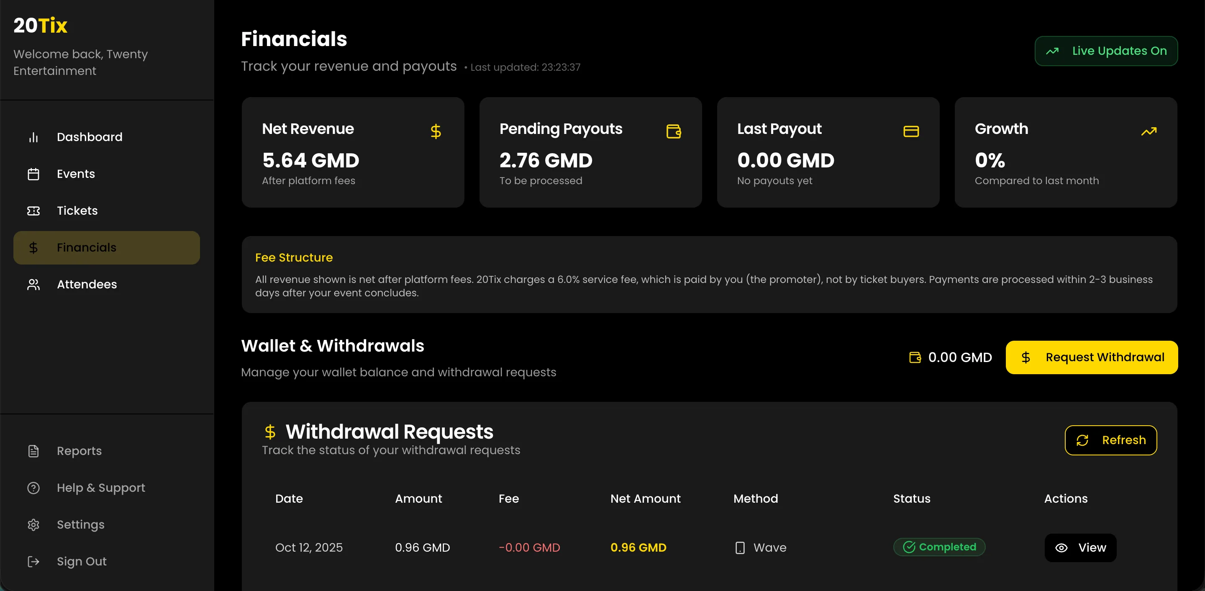Refresh the withdrawal requests list
The image size is (1205, 591).
1110,440
